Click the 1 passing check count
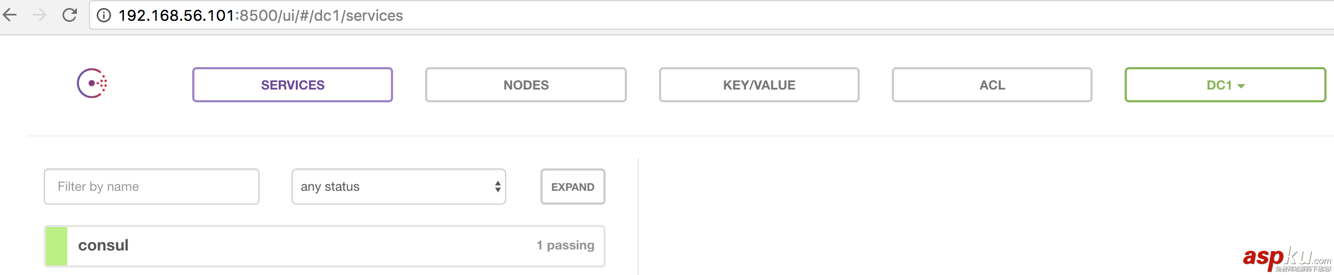The image size is (1334, 275). pos(565,245)
